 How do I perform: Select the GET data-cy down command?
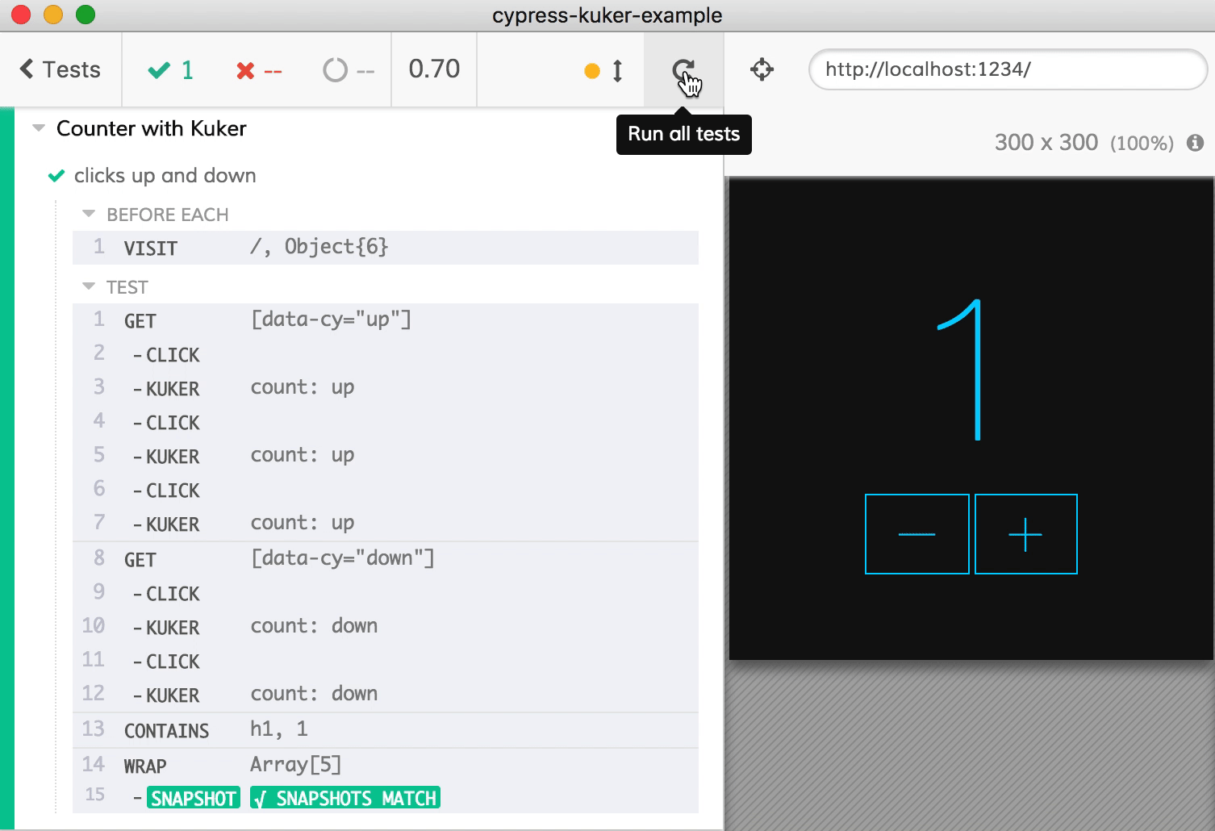click(x=385, y=559)
